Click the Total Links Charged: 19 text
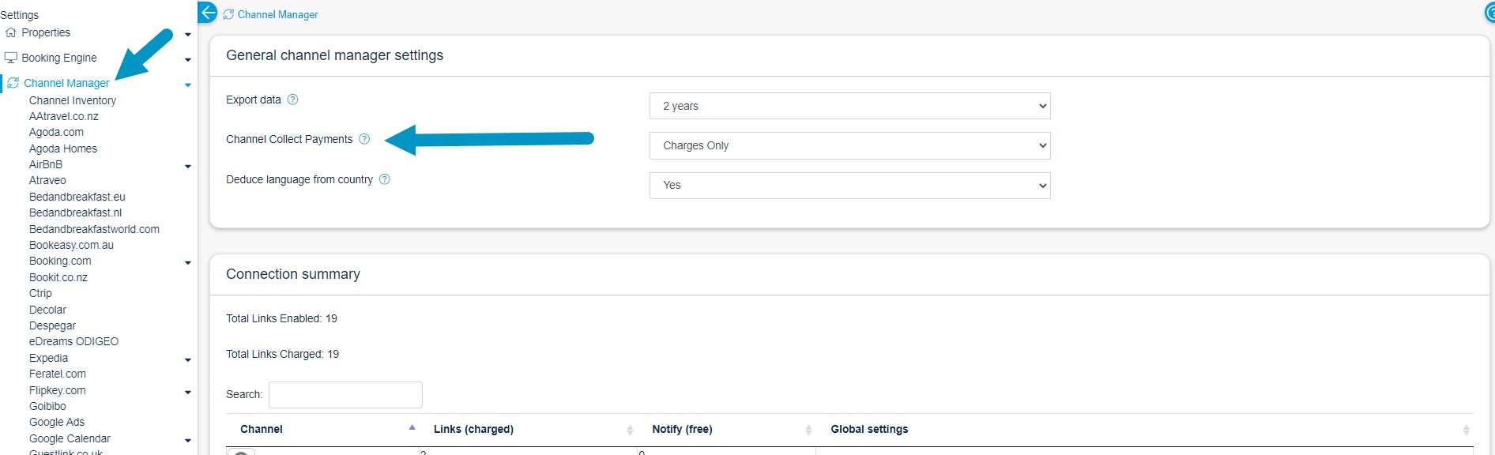Viewport: 1495px width, 455px height. click(282, 354)
